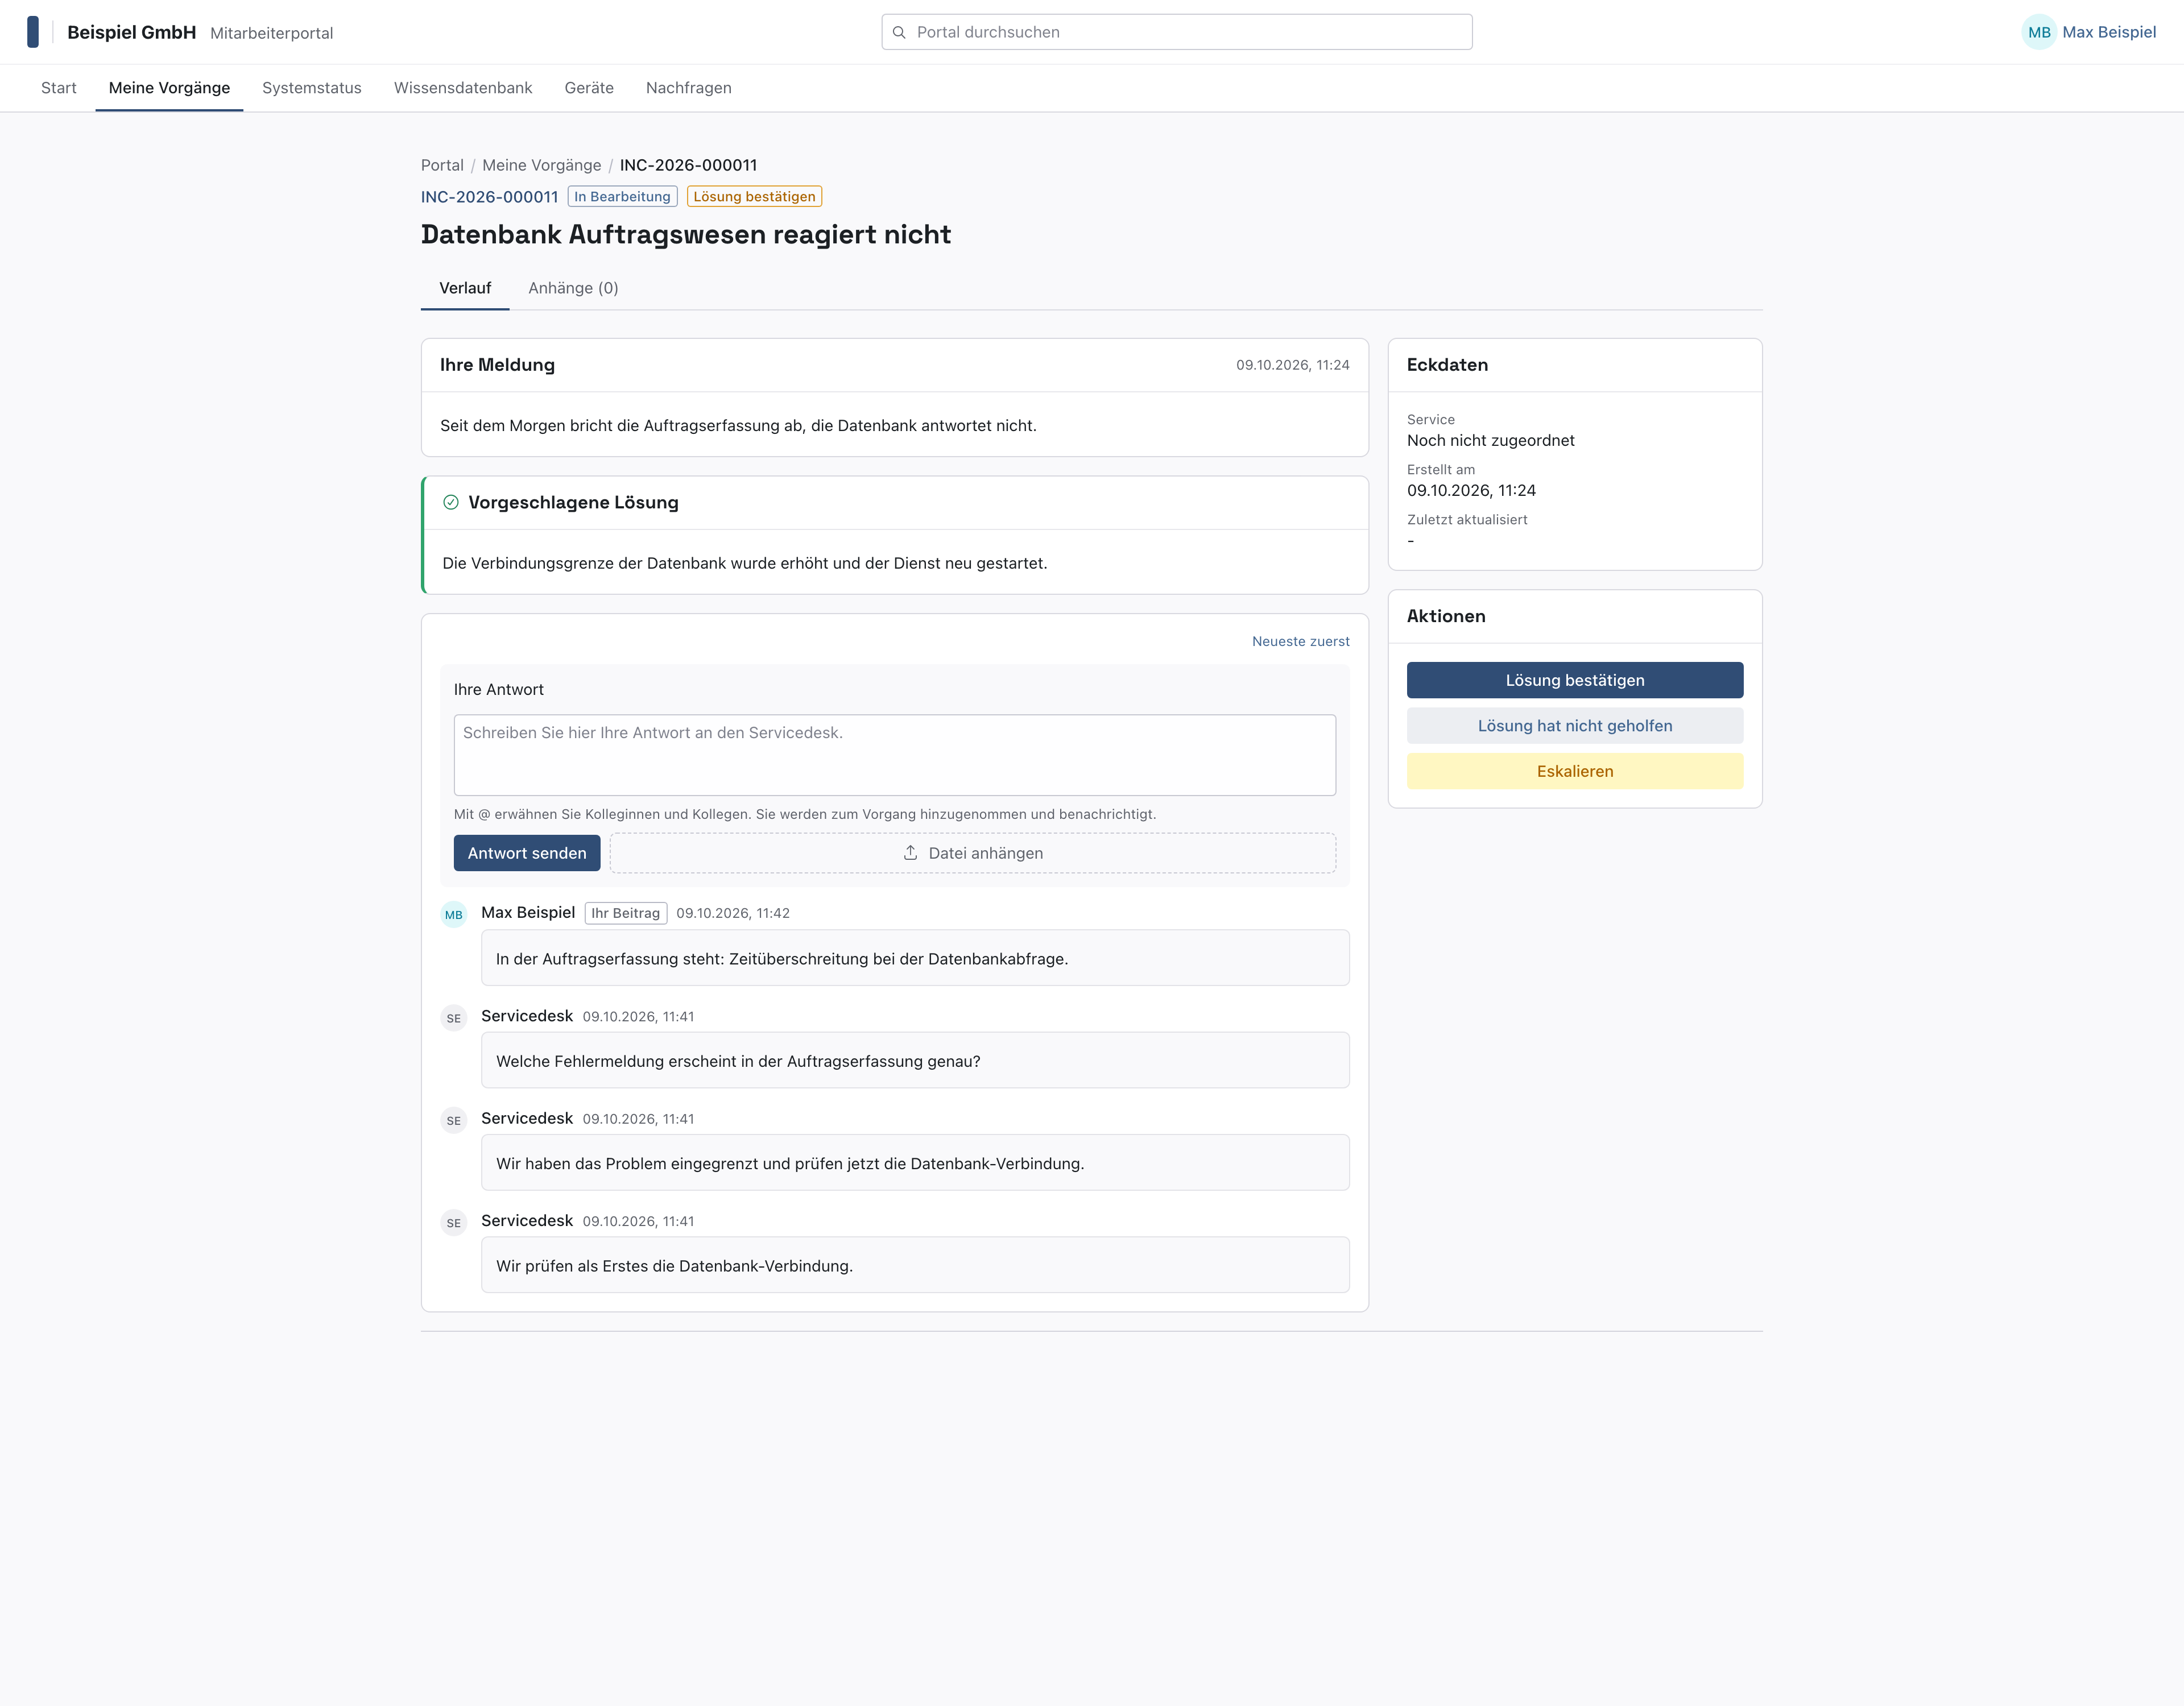Click the In Bearbeitung status badge
This screenshot has height=1706, width=2184.
pyautogui.click(x=622, y=196)
